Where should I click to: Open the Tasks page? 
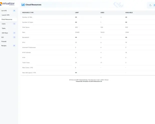pyautogui.click(x=4, y=28)
